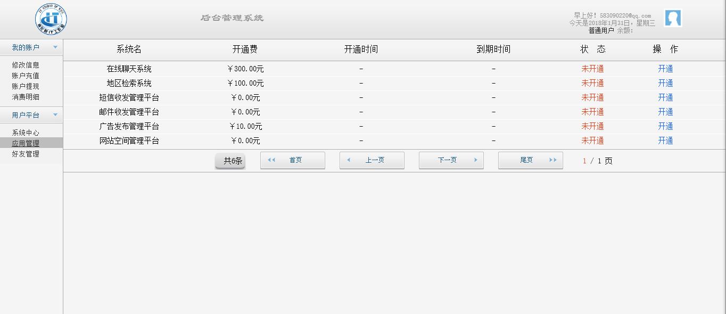The width and height of the screenshot is (726, 314).
Task: Click 开通 for 在线聊天系统
Action: tap(665, 69)
